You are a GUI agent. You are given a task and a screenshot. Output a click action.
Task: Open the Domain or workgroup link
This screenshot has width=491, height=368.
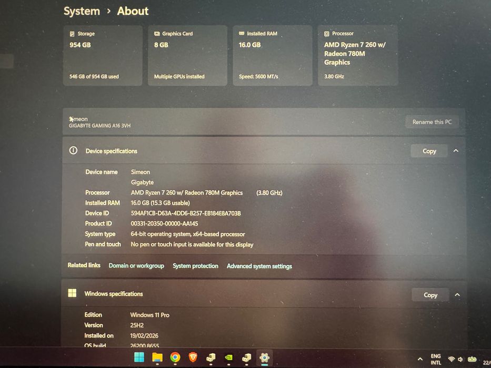pos(136,265)
